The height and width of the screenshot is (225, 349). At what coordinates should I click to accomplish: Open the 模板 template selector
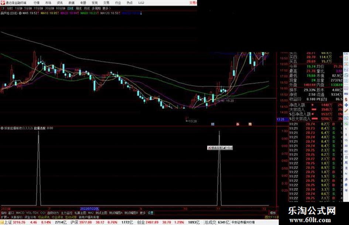273,213
